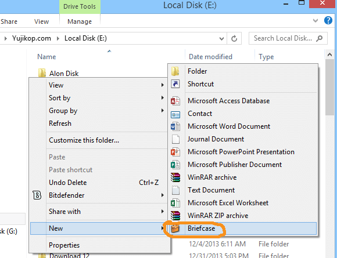Image resolution: width=337 pixels, height=258 pixels.
Task: Click the Drive Tools contextual tab
Action: pyautogui.click(x=80, y=6)
